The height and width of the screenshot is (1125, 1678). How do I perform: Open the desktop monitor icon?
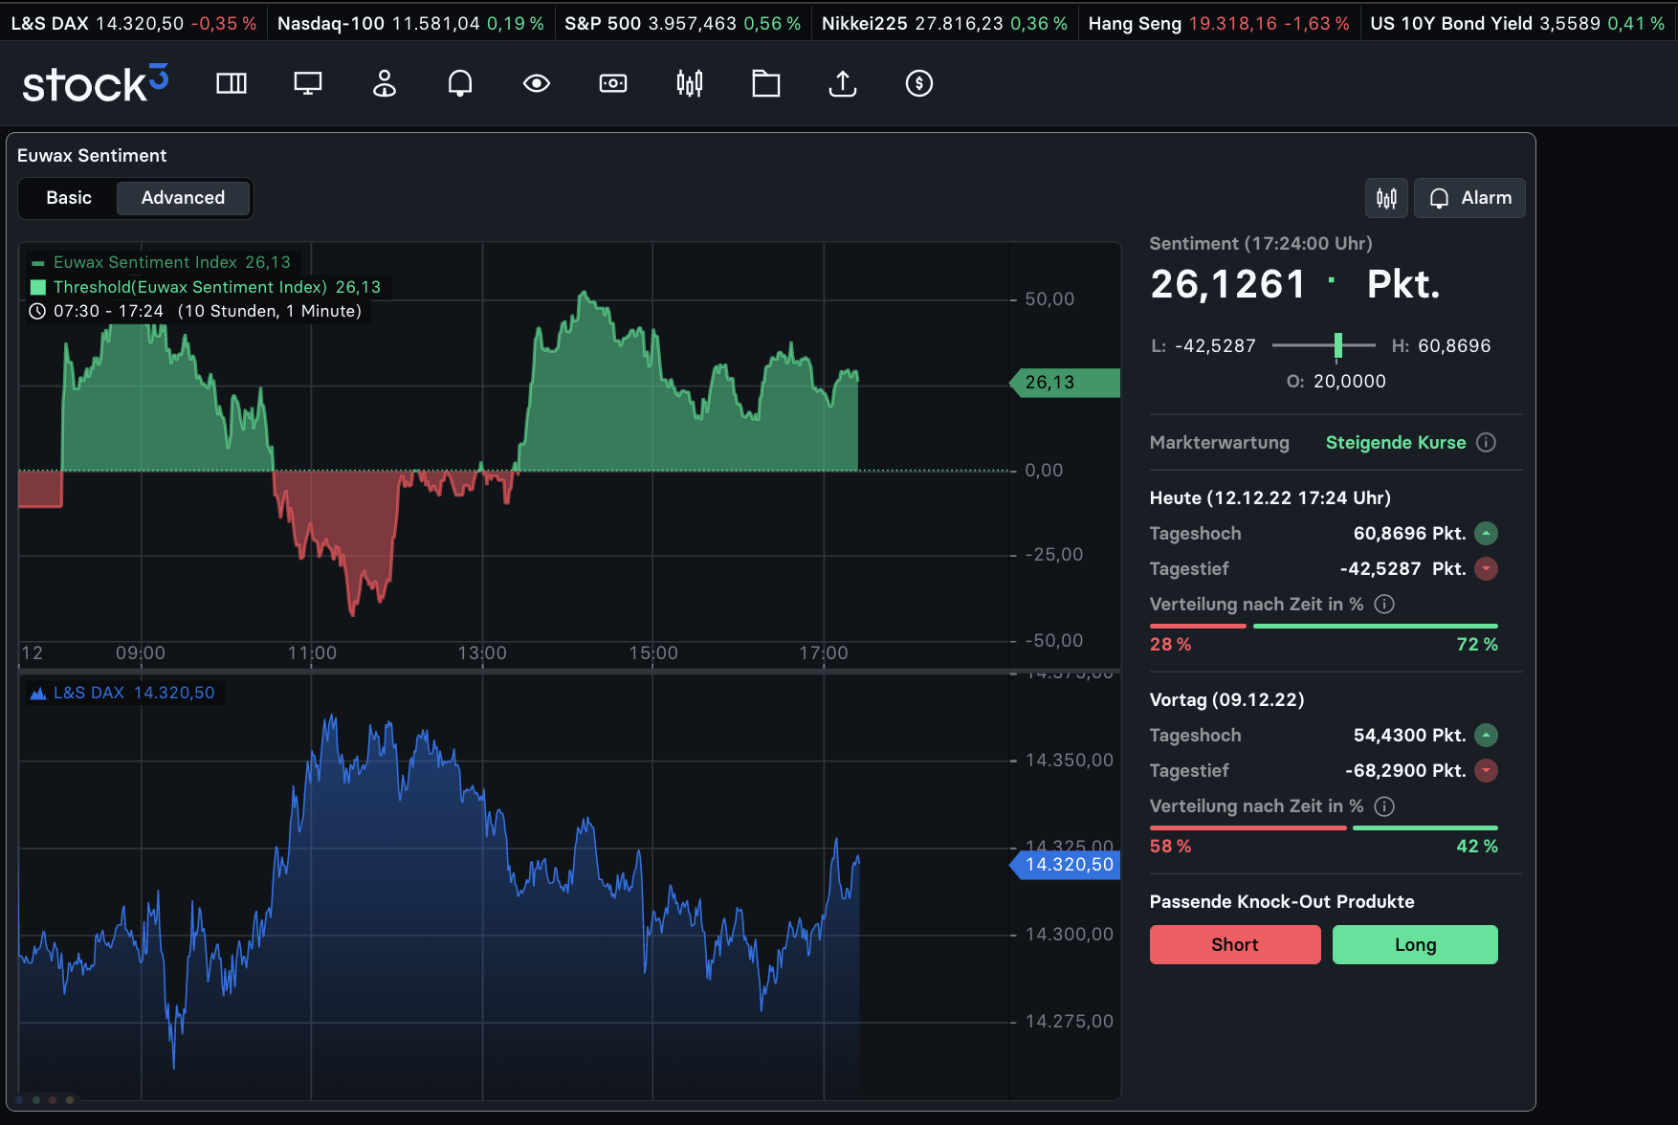[x=308, y=83]
